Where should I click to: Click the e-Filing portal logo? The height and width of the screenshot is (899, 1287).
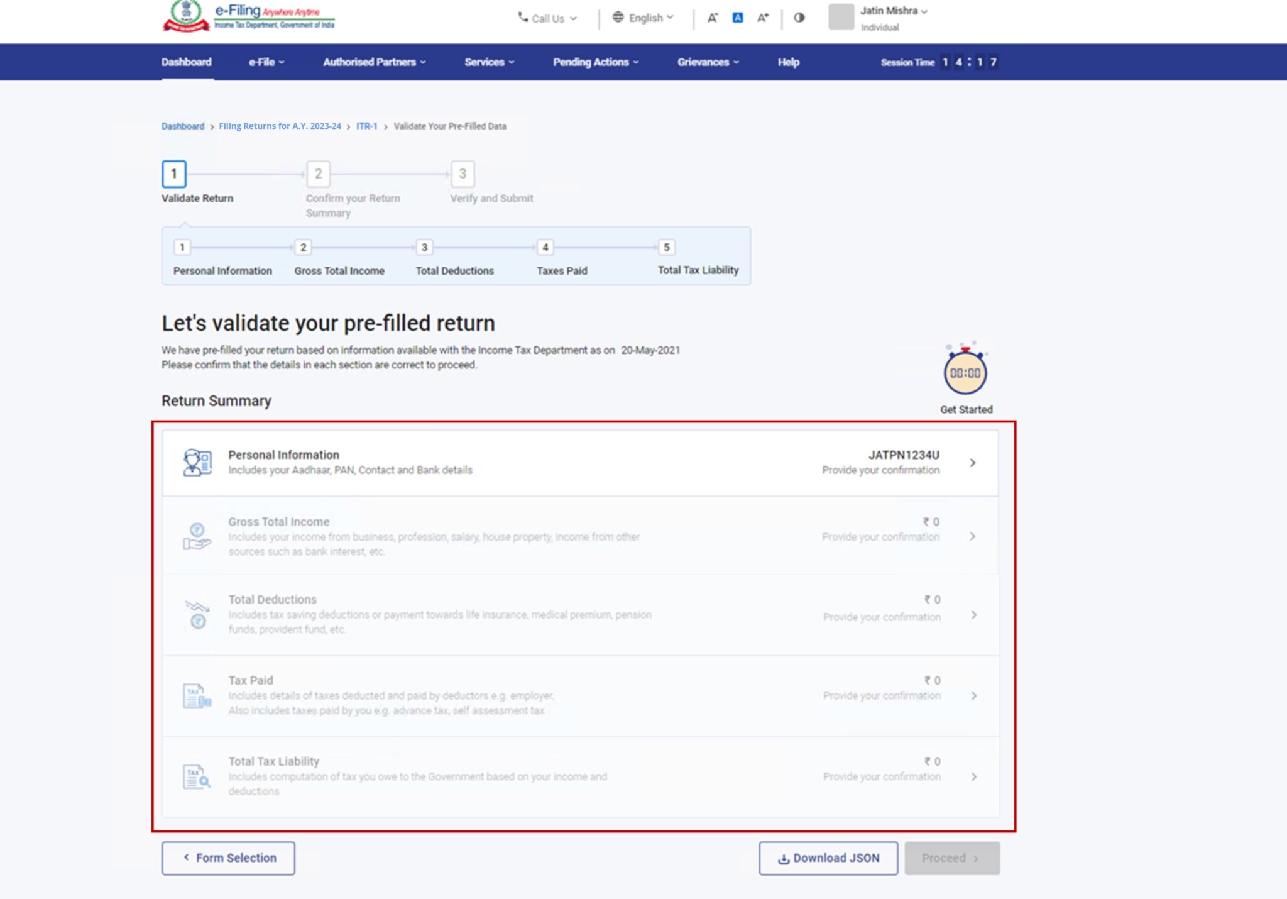pyautogui.click(x=249, y=16)
